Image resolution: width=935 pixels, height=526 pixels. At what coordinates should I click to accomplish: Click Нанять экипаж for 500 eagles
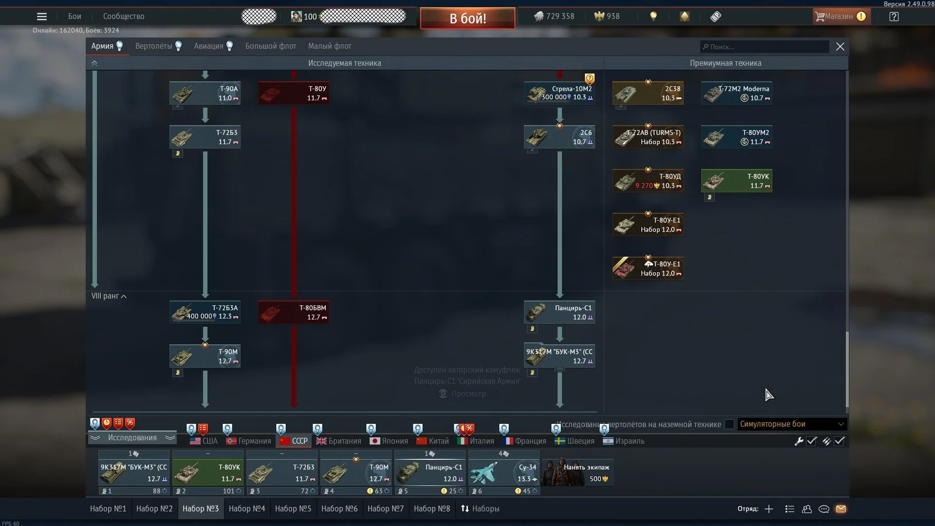click(x=578, y=472)
